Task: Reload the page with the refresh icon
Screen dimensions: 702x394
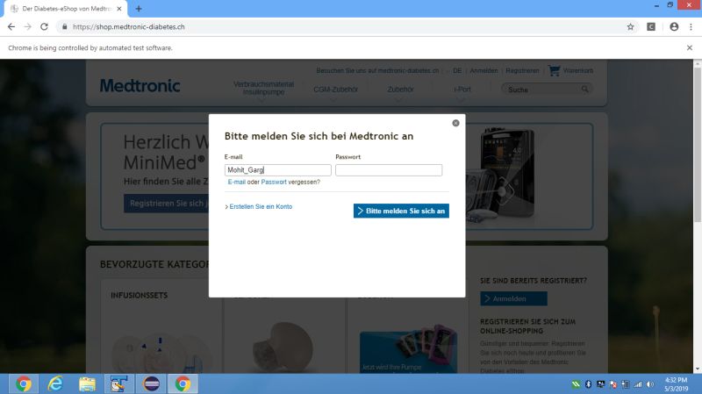Action: [x=44, y=27]
